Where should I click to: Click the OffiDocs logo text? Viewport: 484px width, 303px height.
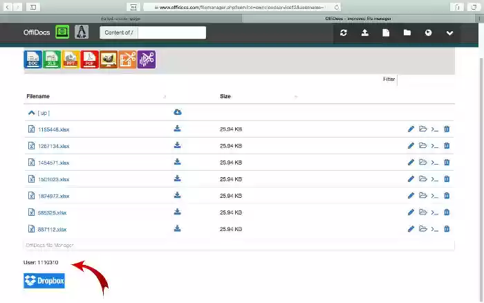click(37, 33)
